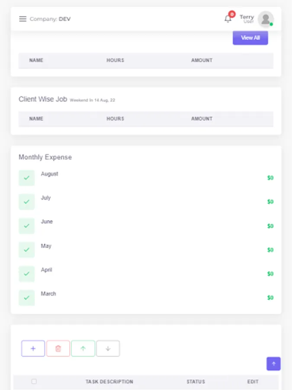Open the Terry user profile dropdown
The width and height of the screenshot is (292, 390).
tap(247, 19)
